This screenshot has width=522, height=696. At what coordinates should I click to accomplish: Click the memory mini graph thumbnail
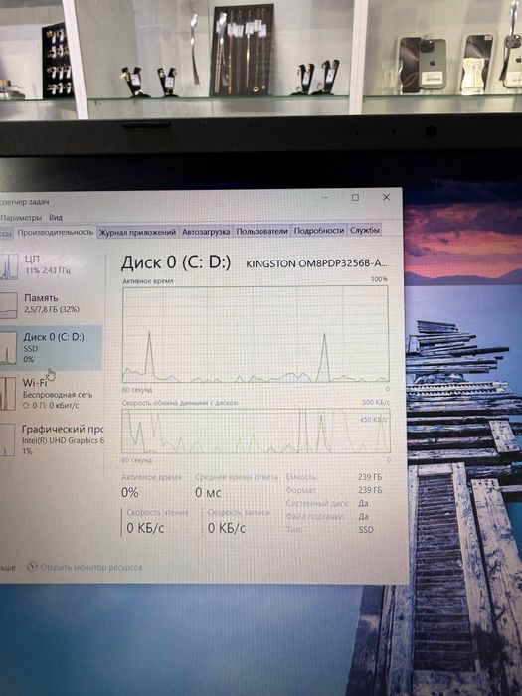point(8,305)
